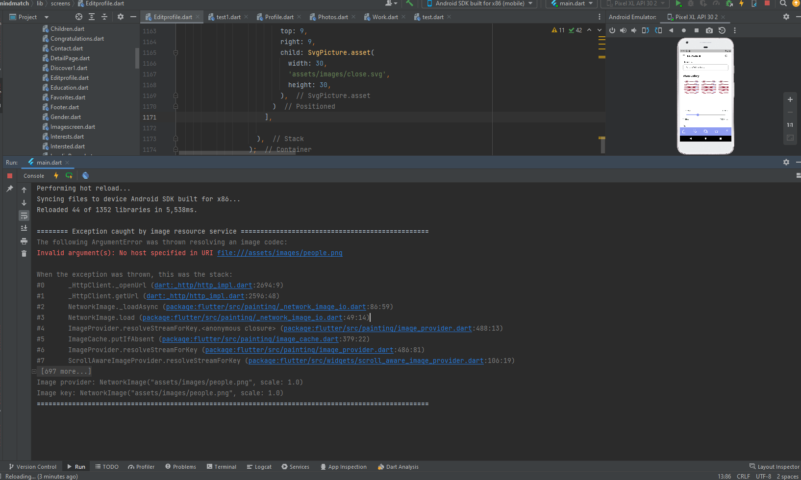The image size is (801, 480).
Task: Open http_impl.dart link in frame #0
Action: pyautogui.click(x=203, y=286)
